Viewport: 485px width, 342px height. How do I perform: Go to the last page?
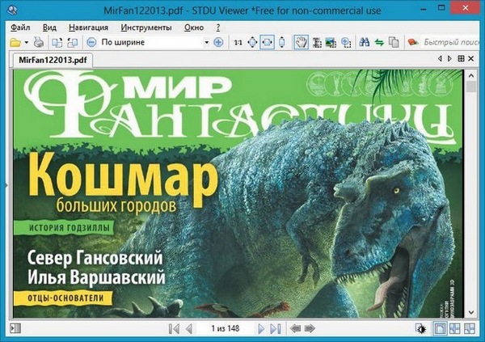click(x=276, y=329)
